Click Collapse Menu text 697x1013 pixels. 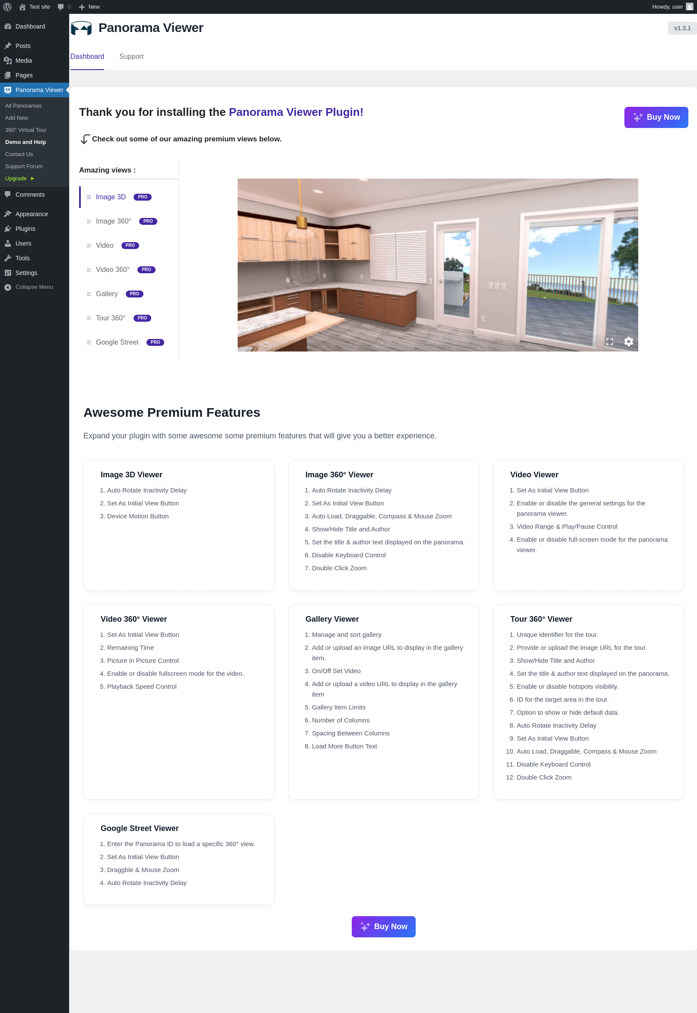(x=34, y=287)
